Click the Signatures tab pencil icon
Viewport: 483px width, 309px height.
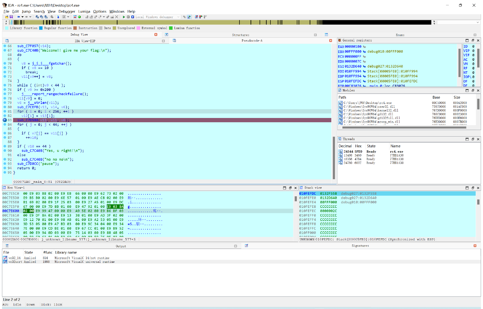[247, 245]
